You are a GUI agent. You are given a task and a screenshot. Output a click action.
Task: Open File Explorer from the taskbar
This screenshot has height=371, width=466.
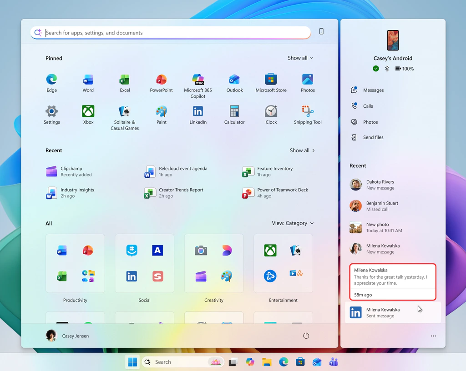(x=267, y=362)
